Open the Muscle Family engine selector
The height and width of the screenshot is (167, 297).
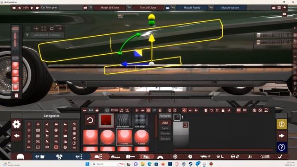(x=192, y=8)
